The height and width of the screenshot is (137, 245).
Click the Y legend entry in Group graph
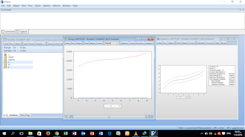pyautogui.click(x=117, y=106)
